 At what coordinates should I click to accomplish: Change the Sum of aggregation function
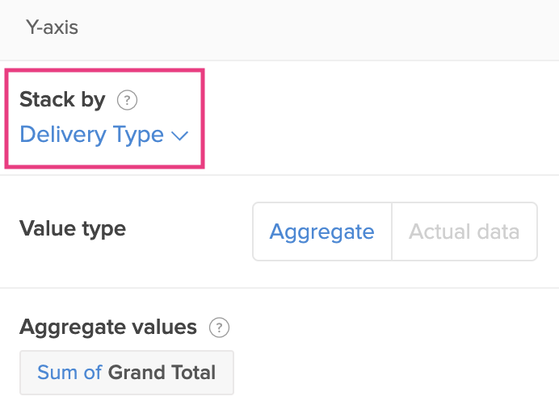pyautogui.click(x=69, y=373)
